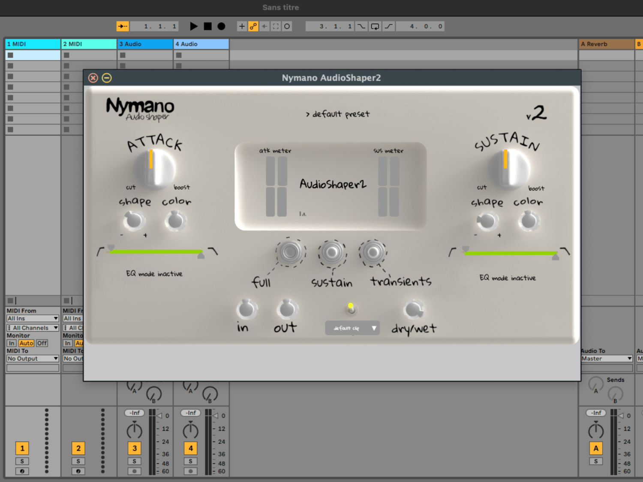Open the All Channels dropdown on track 1
The height and width of the screenshot is (482, 643).
(x=33, y=328)
